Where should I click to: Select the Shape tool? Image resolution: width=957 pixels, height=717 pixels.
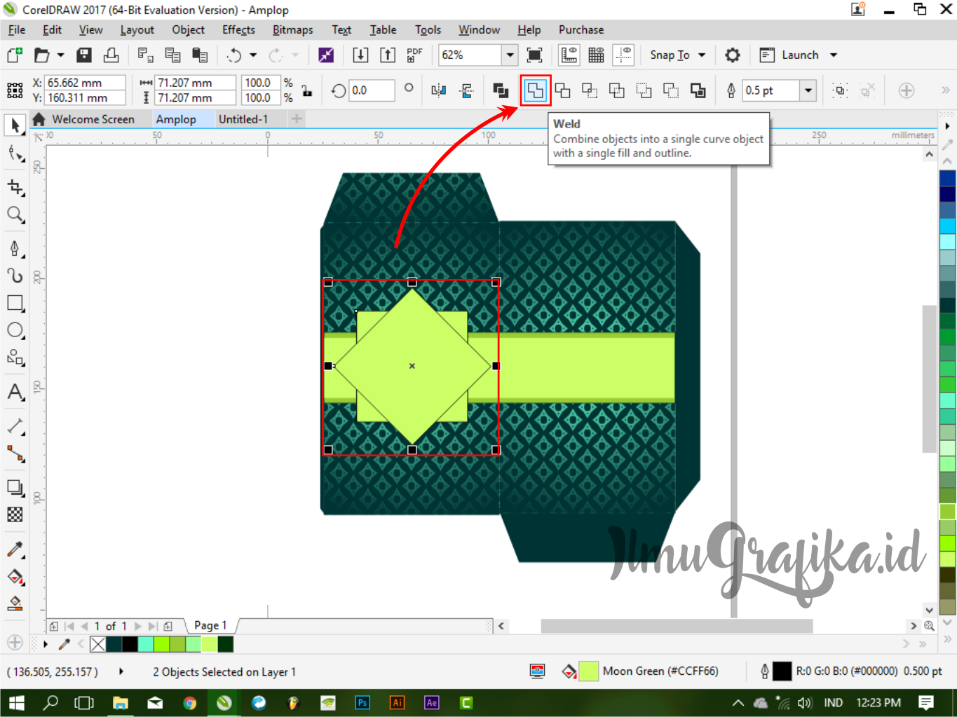coord(15,153)
